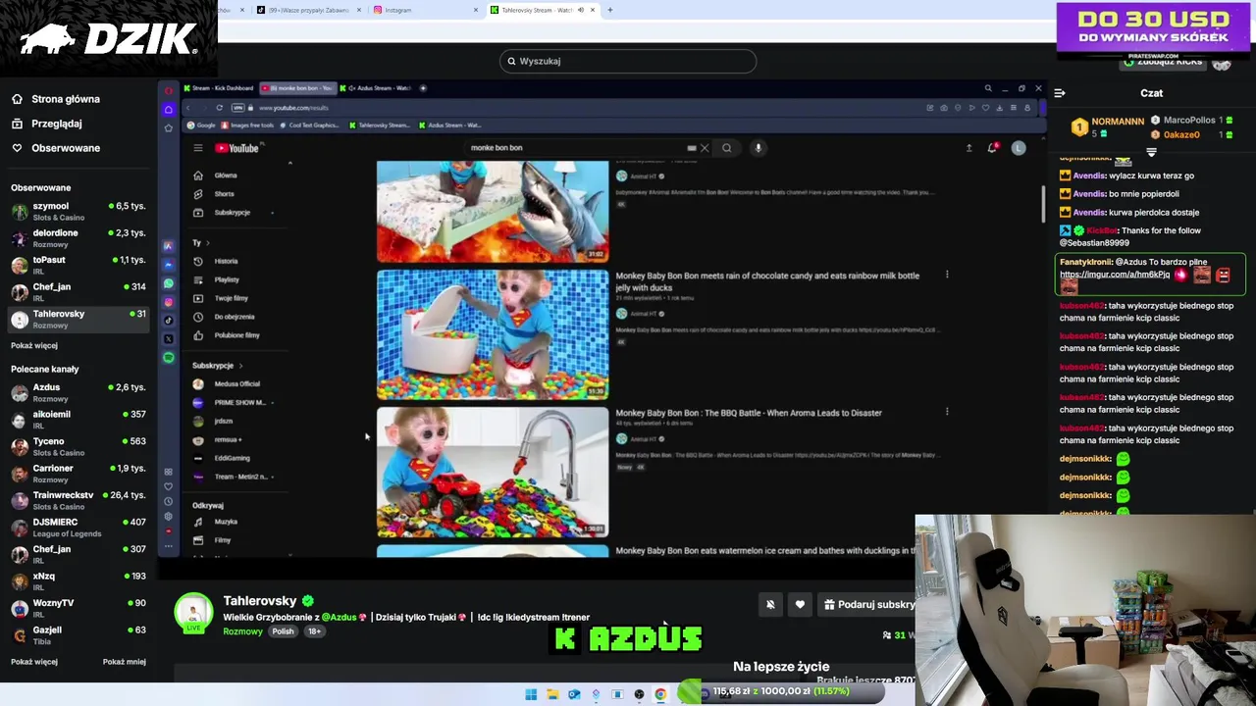1256x706 pixels.
Task: Open File Explorer on Windows taskbar
Action: coord(552,694)
